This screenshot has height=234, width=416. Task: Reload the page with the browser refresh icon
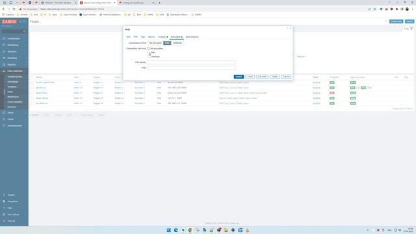(14, 9)
